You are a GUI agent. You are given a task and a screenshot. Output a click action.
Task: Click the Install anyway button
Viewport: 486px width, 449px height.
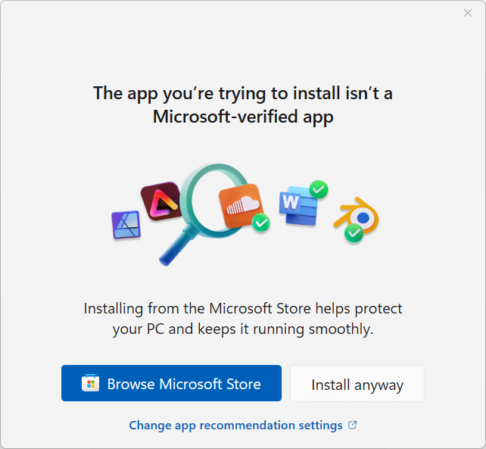pos(357,384)
